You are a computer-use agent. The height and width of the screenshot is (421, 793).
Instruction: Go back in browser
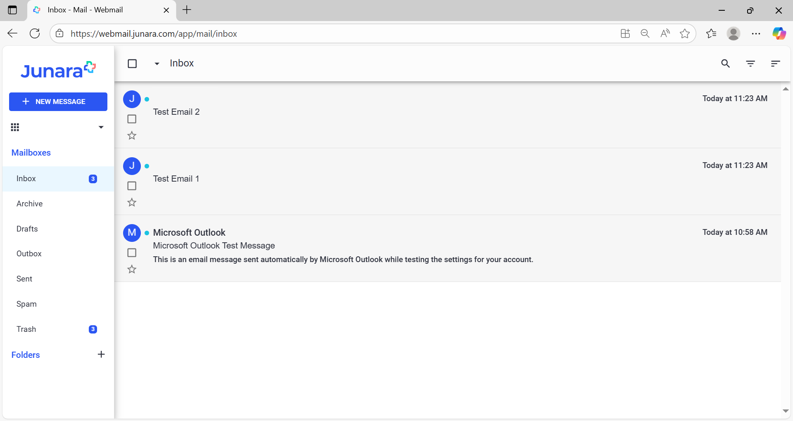(12, 33)
